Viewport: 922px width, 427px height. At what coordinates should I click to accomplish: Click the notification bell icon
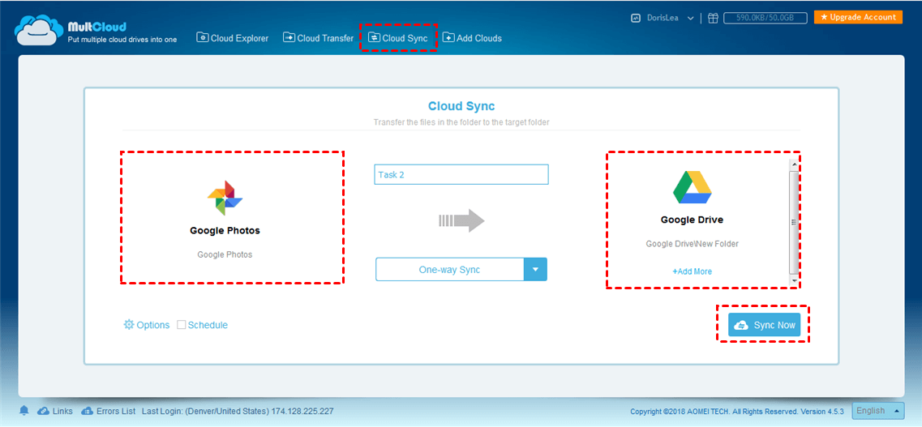tap(24, 411)
